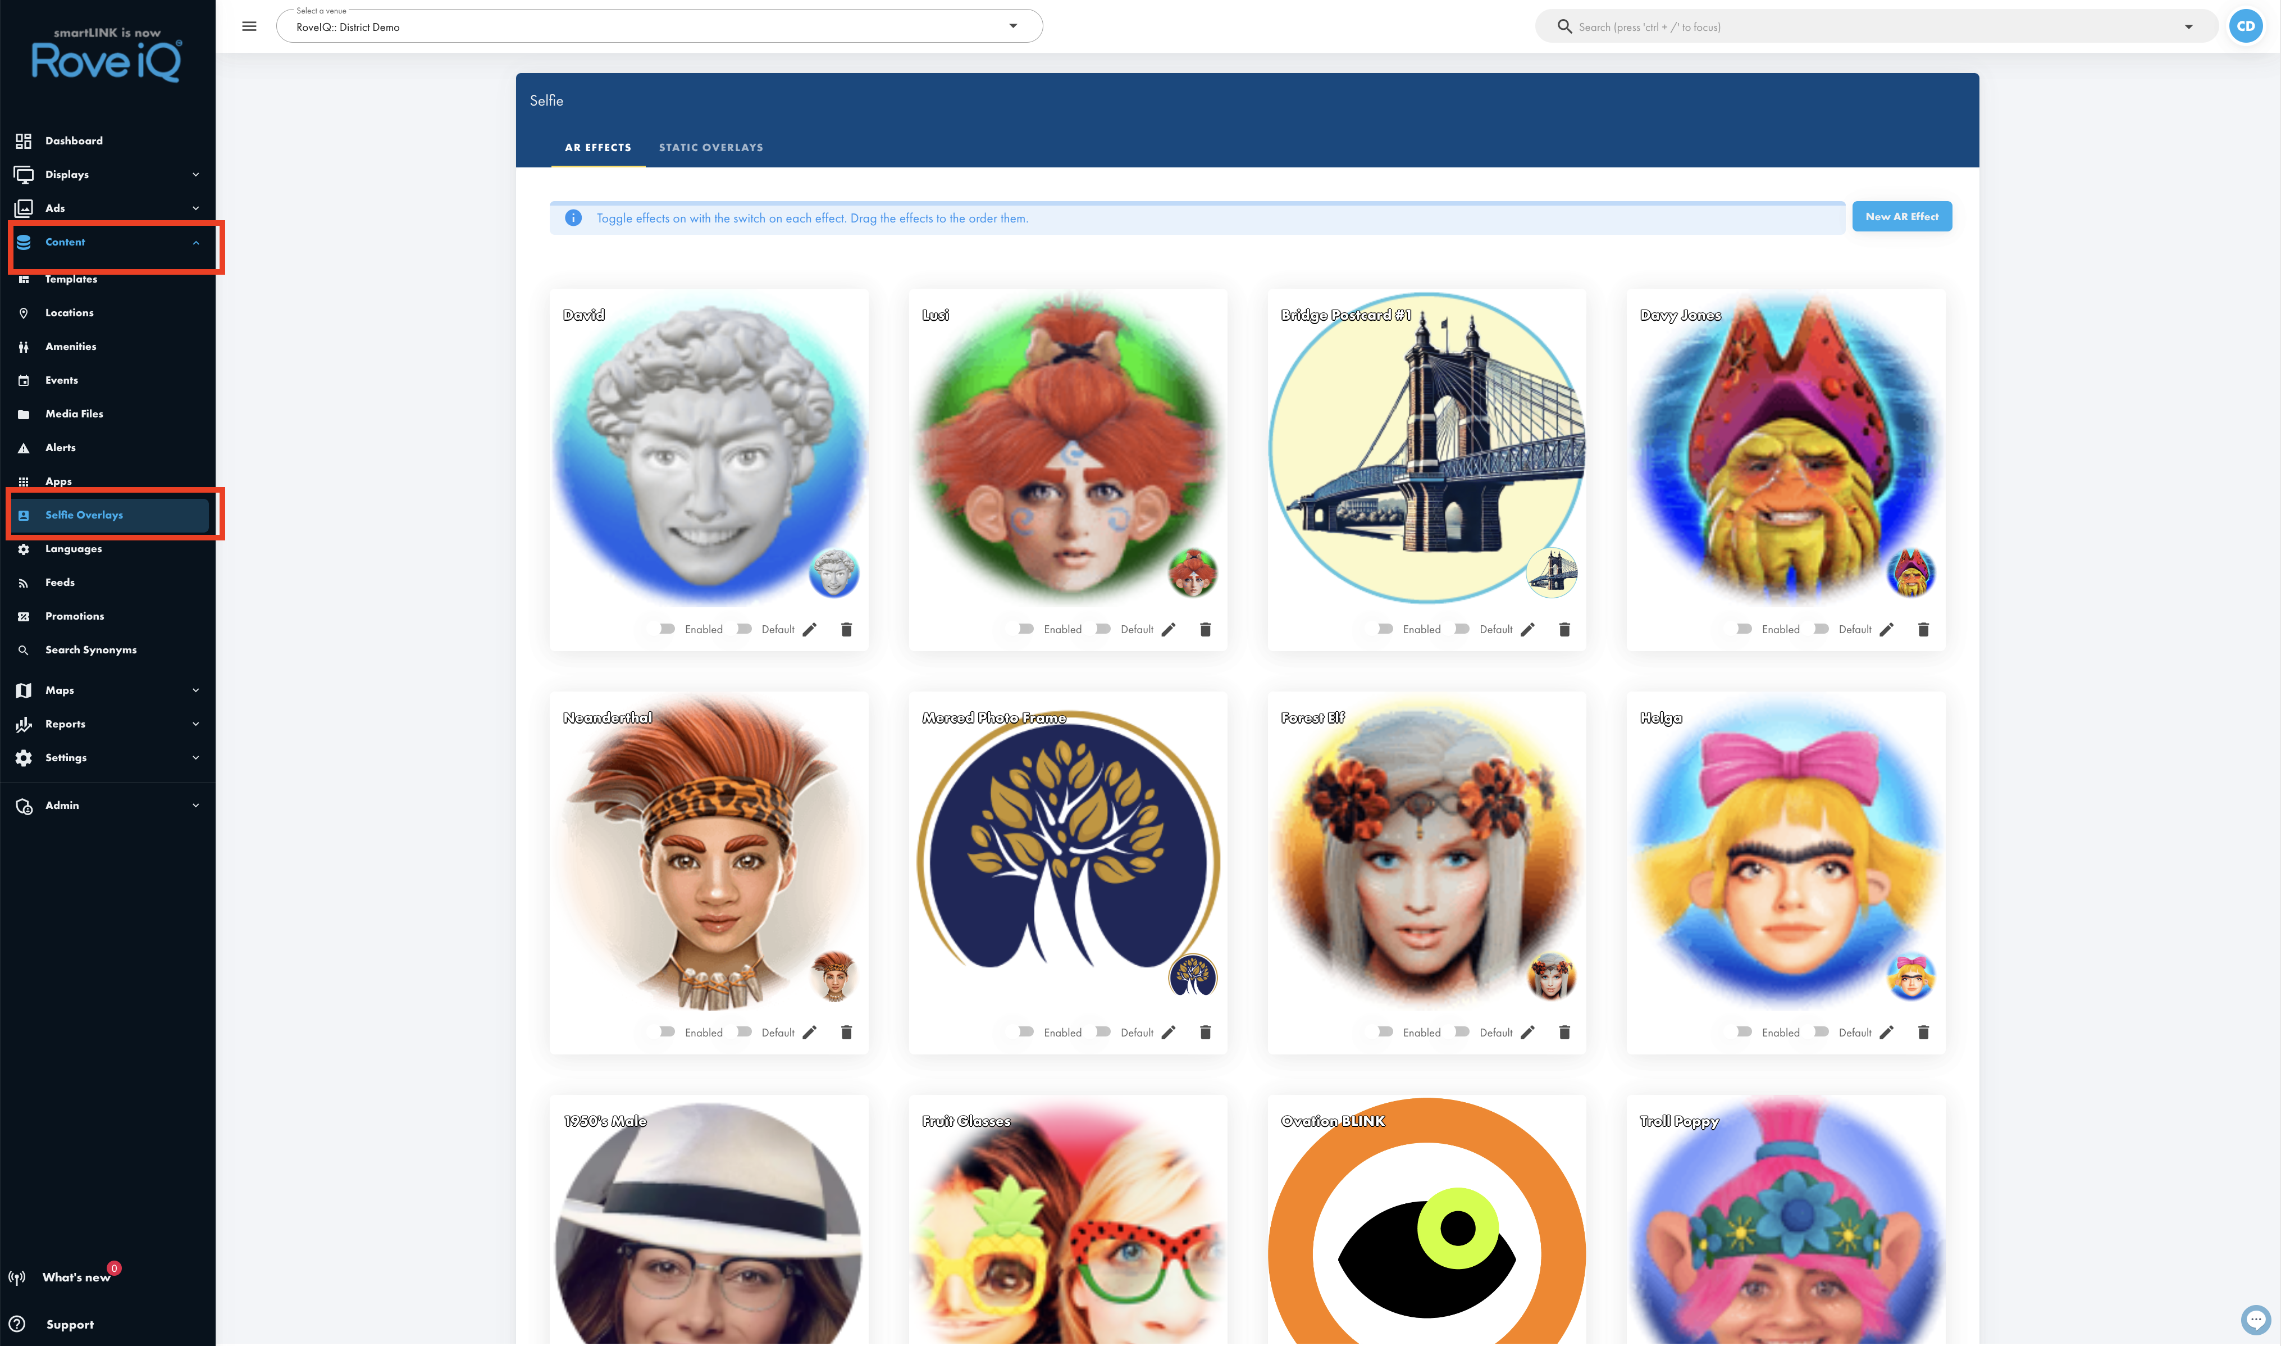The height and width of the screenshot is (1346, 2281).
Task: Select the AR Effects tab
Action: click(x=597, y=147)
